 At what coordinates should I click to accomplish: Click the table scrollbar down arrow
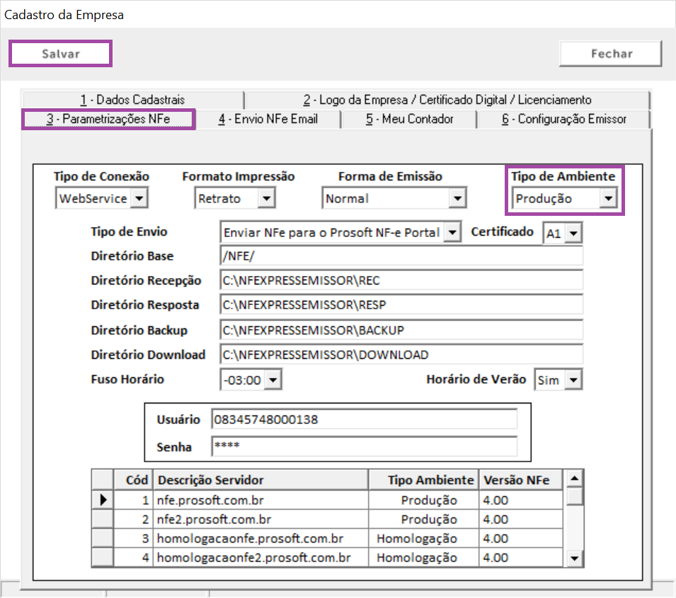point(574,558)
